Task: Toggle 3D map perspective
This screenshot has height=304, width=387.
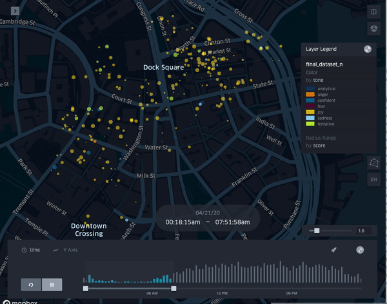Action: pyautogui.click(x=373, y=28)
